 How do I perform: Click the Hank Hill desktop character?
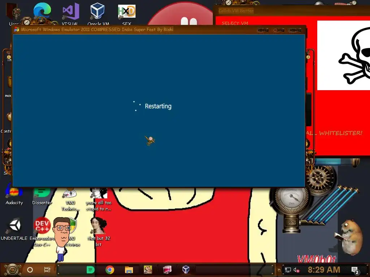62,239
